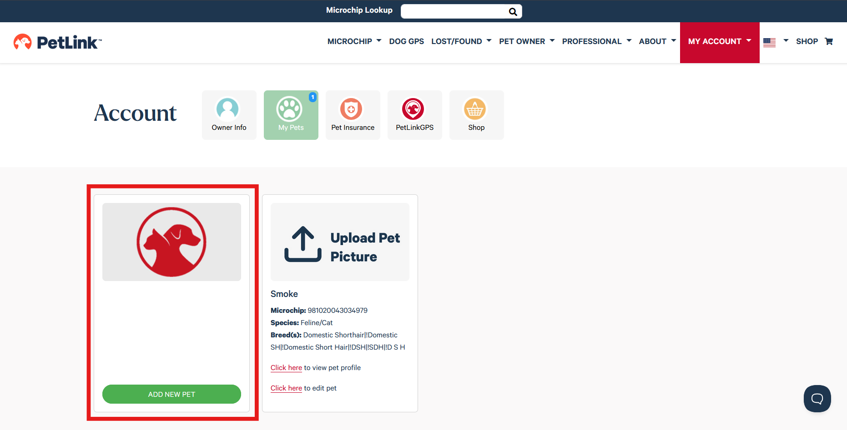This screenshot has width=847, height=430.
Task: Open the shopping cart icon
Action: [x=829, y=41]
